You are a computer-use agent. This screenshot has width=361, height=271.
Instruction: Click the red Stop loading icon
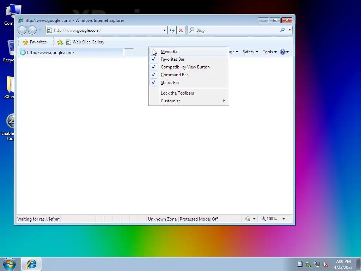point(181,30)
